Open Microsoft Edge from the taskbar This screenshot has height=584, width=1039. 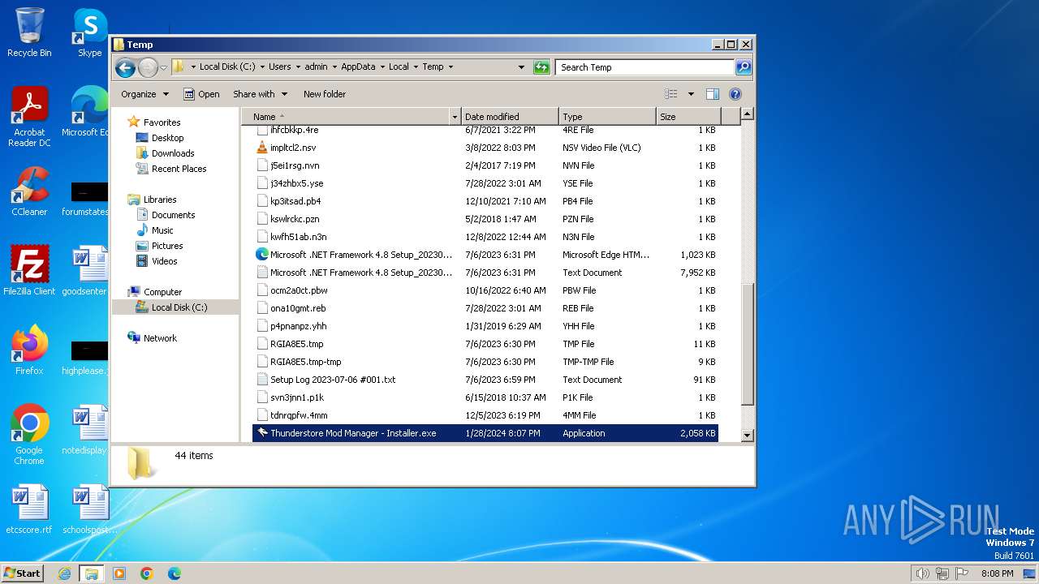click(x=175, y=573)
